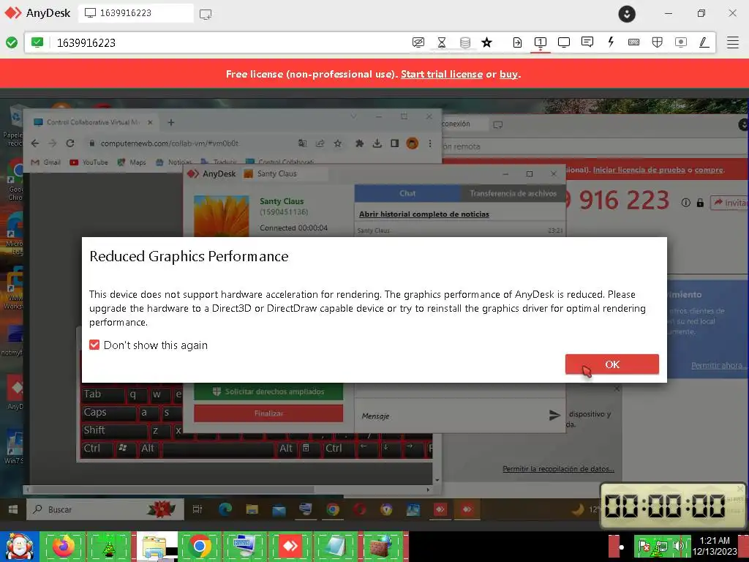Open whiteboard pen drawing tool
749x562 pixels.
click(x=704, y=42)
